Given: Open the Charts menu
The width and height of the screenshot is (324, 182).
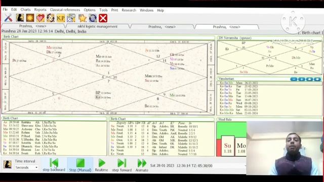Looking at the screenshot, I should pos(25,10).
